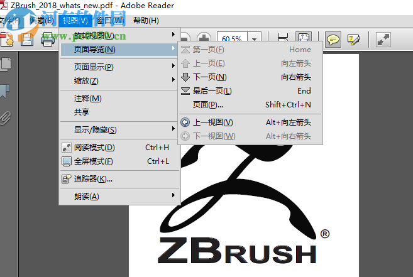This screenshot has height=277, width=413.
Task: Click the add sticky note comment icon
Action: [333, 40]
